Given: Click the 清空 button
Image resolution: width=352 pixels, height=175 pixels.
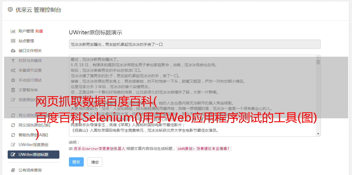Looking at the screenshot, I should (95, 162).
